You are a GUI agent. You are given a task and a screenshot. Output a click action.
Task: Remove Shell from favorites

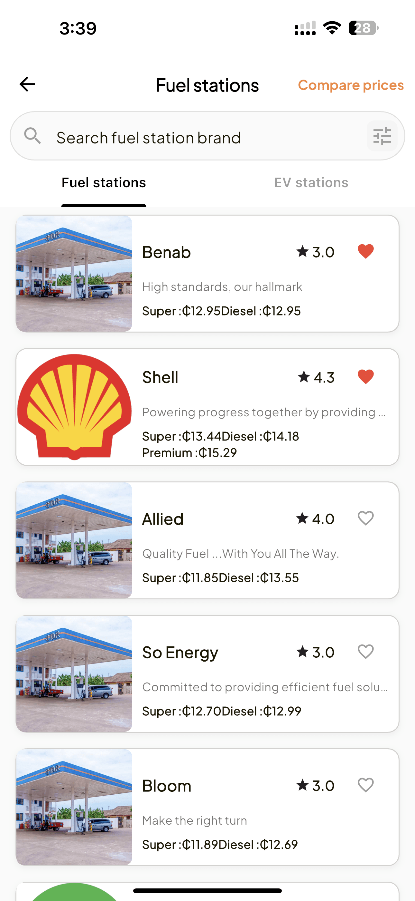(x=365, y=377)
